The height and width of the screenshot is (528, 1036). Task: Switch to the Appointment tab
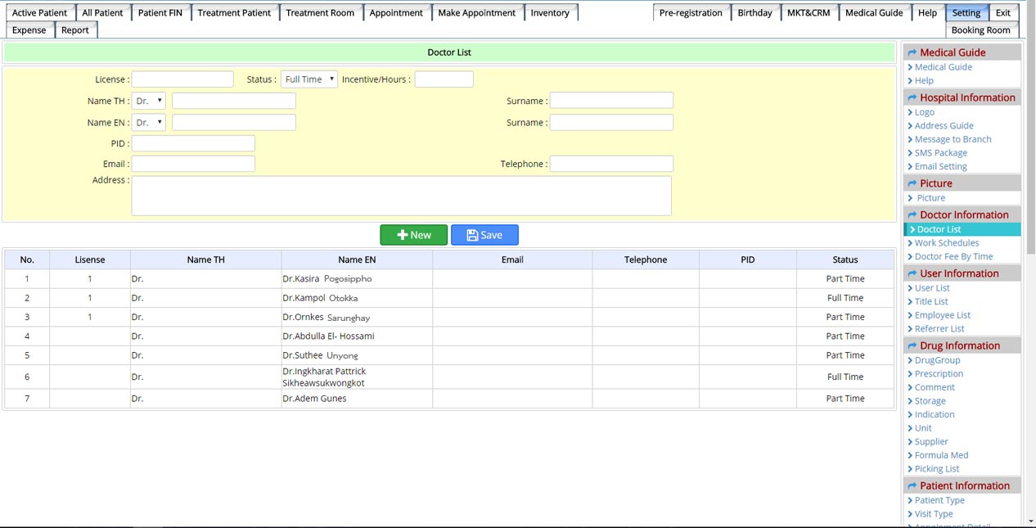tap(396, 13)
